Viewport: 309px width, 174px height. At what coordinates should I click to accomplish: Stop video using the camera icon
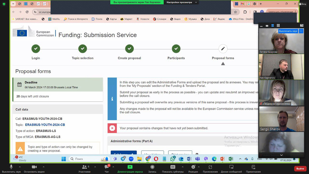pos(34,167)
